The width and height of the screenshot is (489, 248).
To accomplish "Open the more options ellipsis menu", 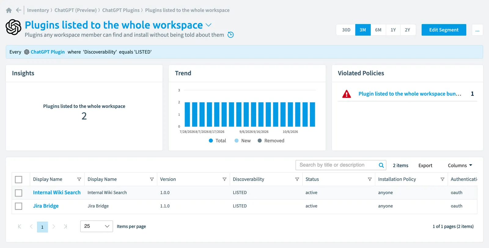I will (x=477, y=30).
